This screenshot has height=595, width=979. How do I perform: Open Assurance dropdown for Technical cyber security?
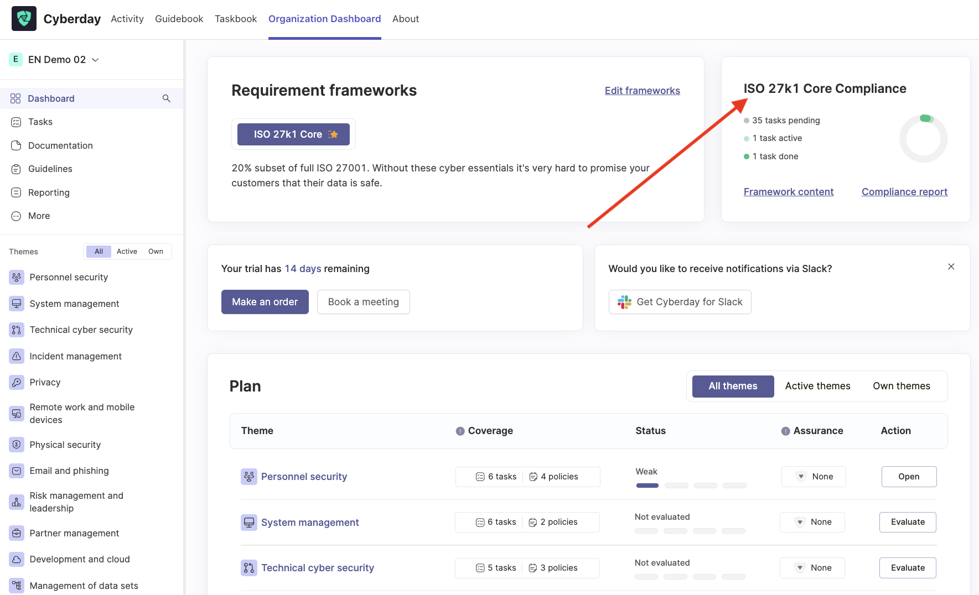[x=812, y=568]
